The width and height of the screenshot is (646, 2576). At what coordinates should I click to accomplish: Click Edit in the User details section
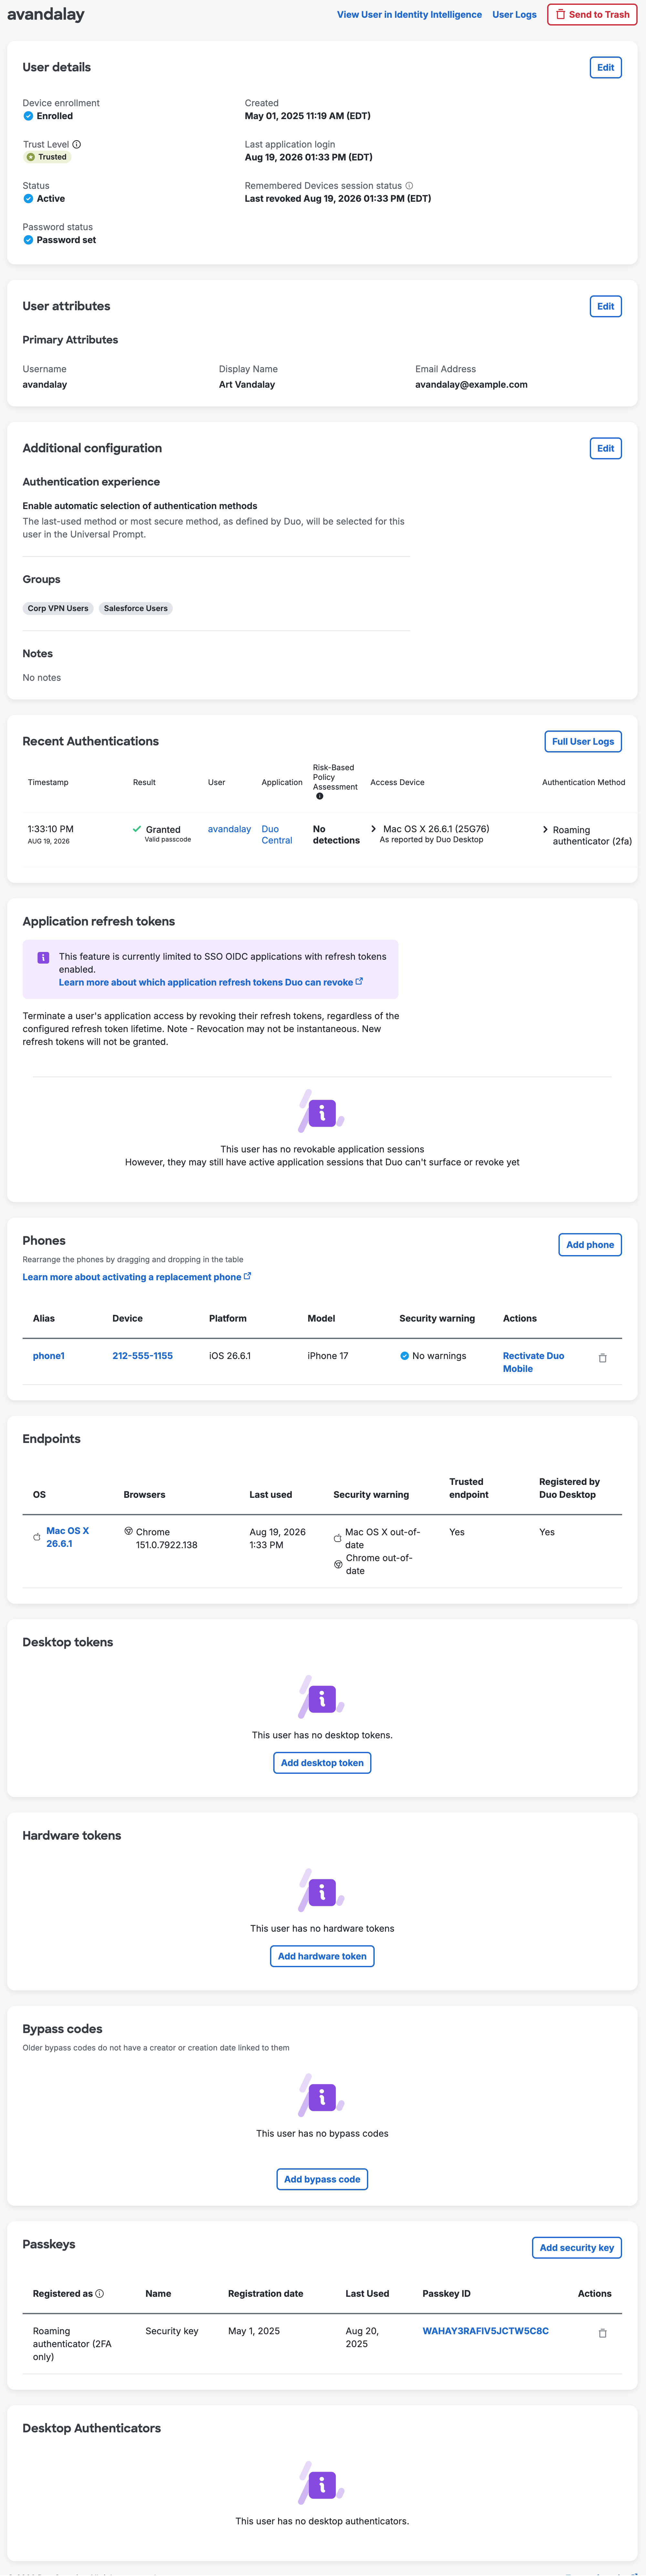point(605,68)
